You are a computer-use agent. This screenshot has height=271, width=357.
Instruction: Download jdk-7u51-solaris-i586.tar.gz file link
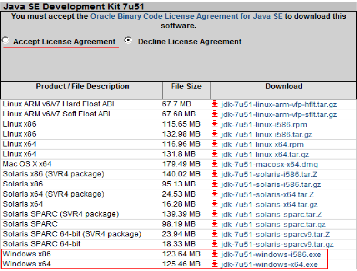[271, 185]
